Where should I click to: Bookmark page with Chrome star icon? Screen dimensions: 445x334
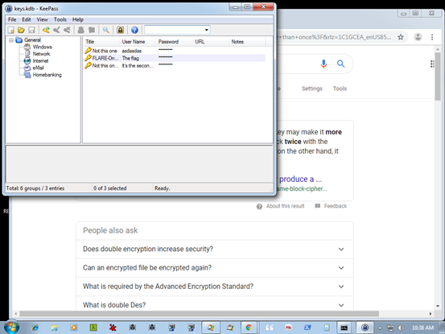click(401, 37)
